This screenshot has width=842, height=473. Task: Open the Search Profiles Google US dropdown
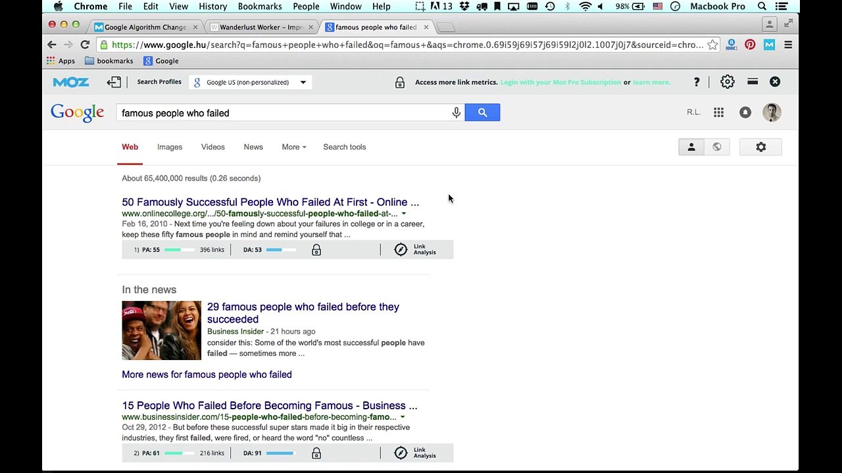[251, 82]
